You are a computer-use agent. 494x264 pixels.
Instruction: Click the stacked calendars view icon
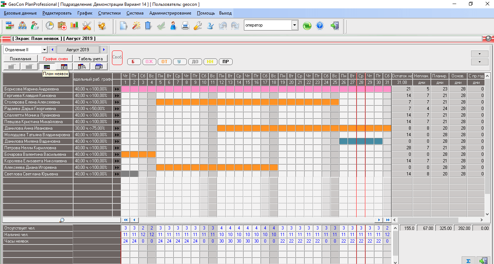(99, 66)
